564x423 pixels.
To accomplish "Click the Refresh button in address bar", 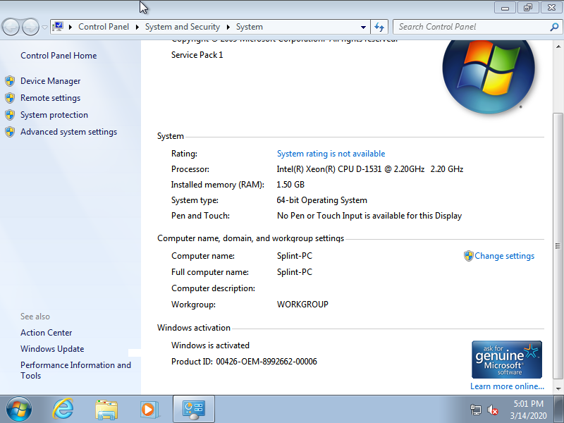I will click(x=379, y=27).
